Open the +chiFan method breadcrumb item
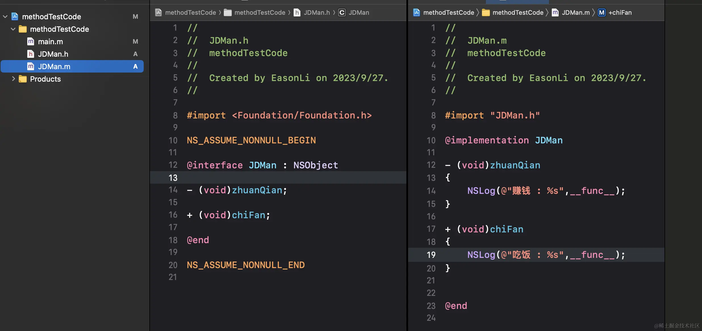Image resolution: width=702 pixels, height=331 pixels. click(x=620, y=12)
